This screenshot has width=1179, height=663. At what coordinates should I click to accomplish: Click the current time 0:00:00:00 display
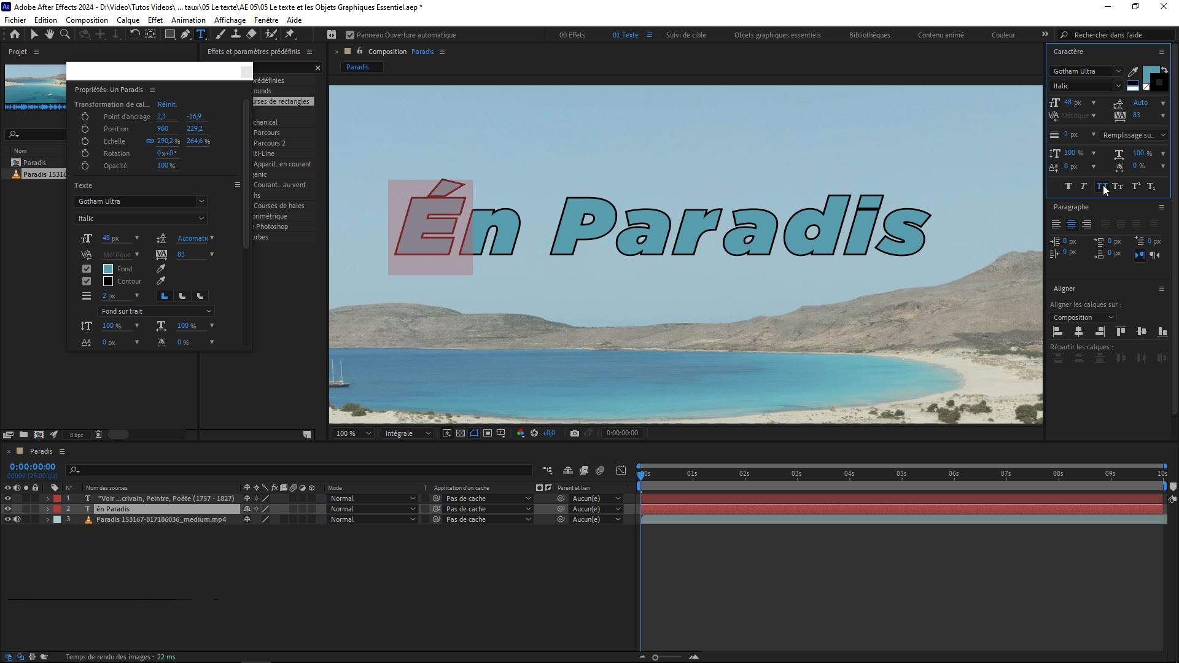click(x=33, y=467)
